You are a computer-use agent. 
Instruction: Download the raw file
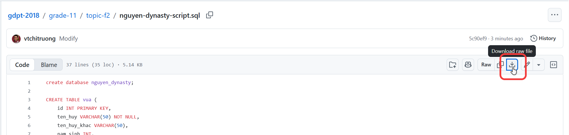[512, 65]
